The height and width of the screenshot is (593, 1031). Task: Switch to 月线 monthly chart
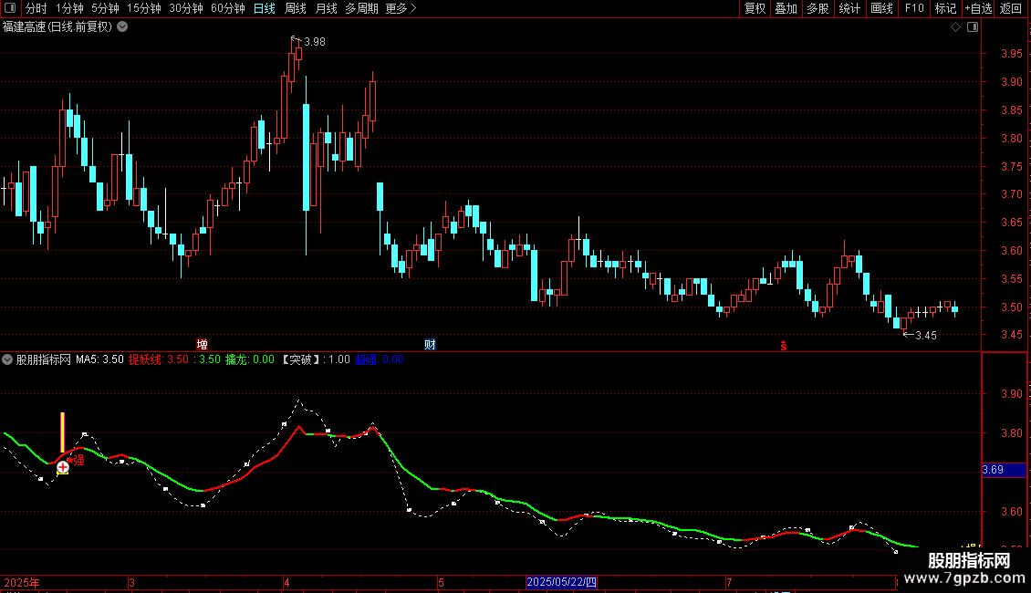pos(326,8)
